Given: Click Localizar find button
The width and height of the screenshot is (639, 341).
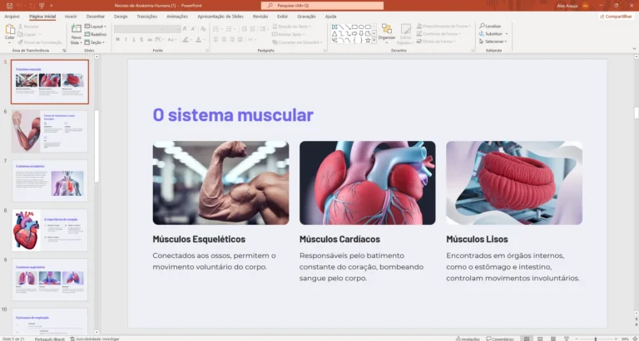Looking at the screenshot, I should tap(490, 26).
